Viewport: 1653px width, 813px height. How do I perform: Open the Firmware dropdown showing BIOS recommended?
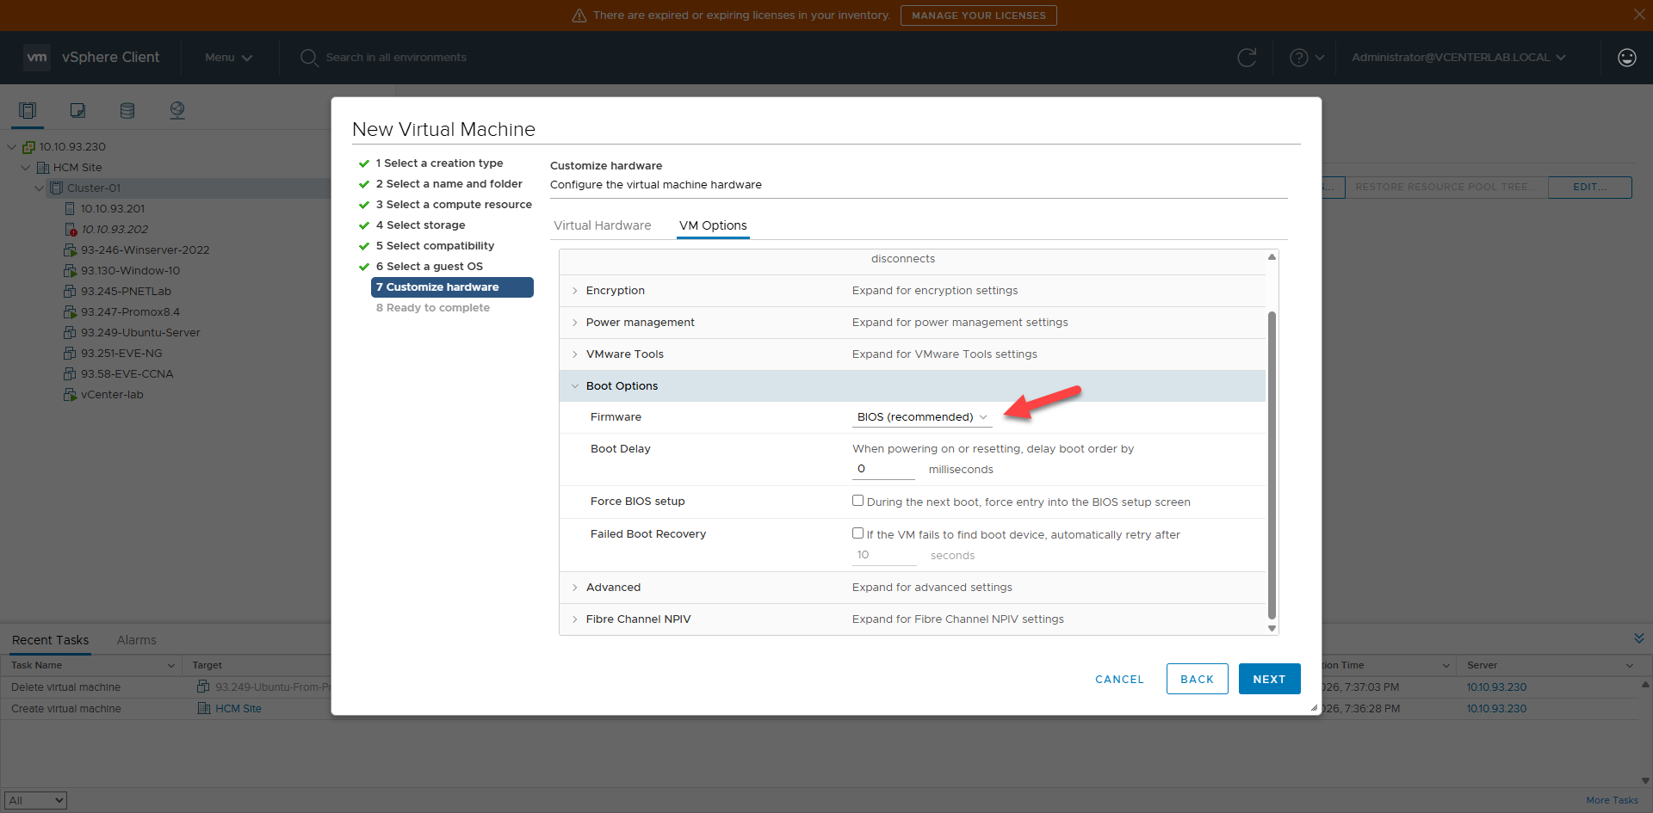point(920,416)
